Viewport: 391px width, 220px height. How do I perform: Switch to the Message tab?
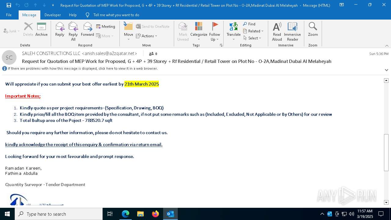click(29, 15)
